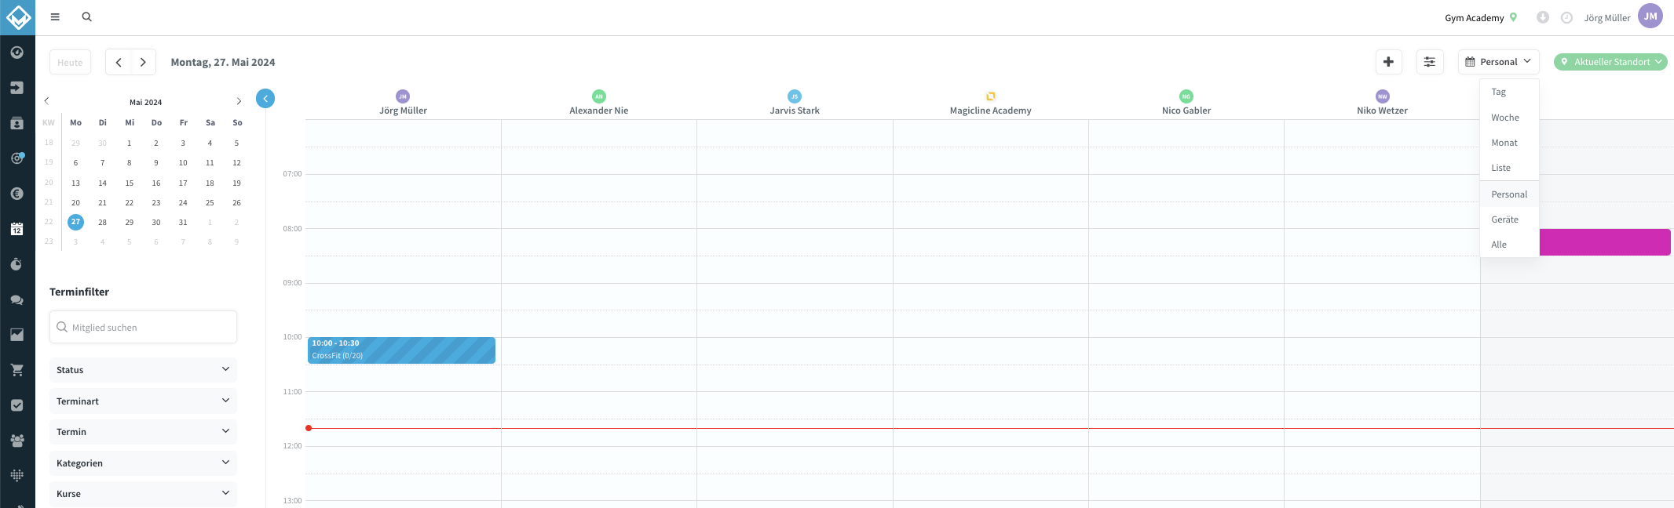The image size is (1674, 508).
Task: Select Personal option in dropdown list
Action: tap(1509, 194)
